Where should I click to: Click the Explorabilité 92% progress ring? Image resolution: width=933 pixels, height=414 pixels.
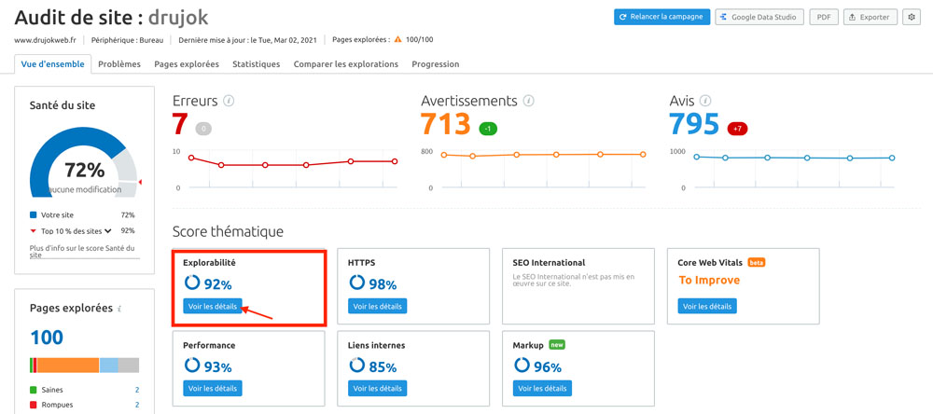click(x=191, y=282)
